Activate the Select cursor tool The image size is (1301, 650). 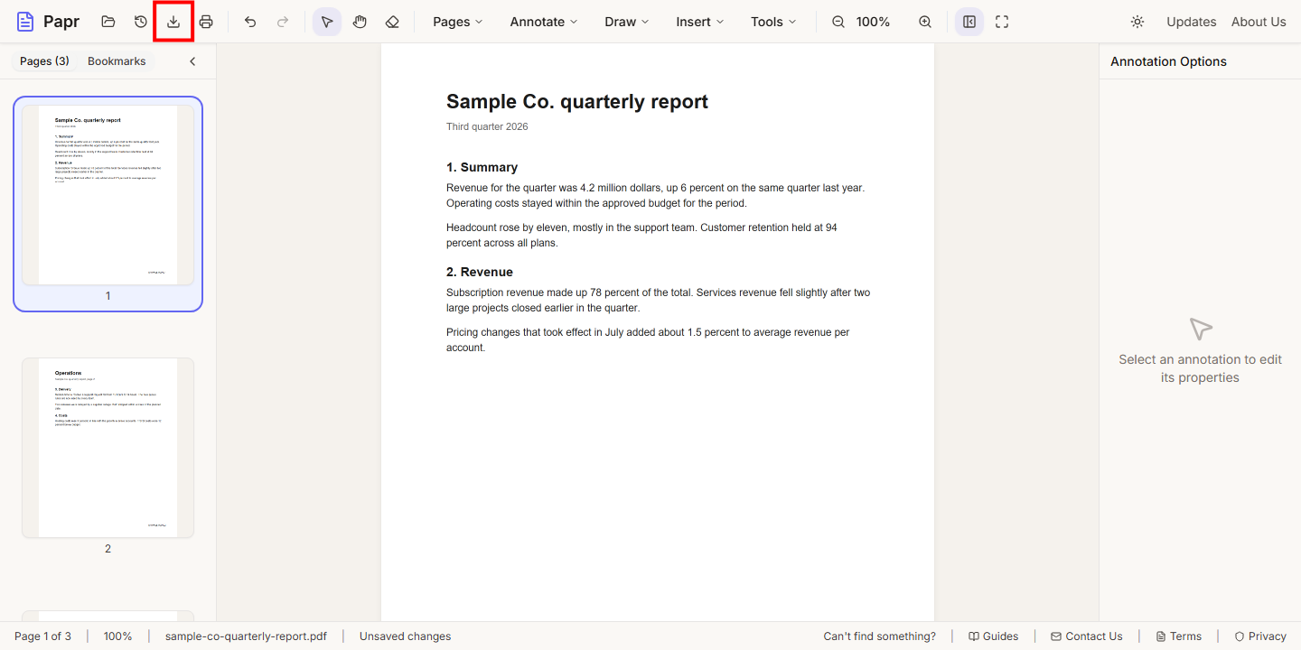click(327, 22)
